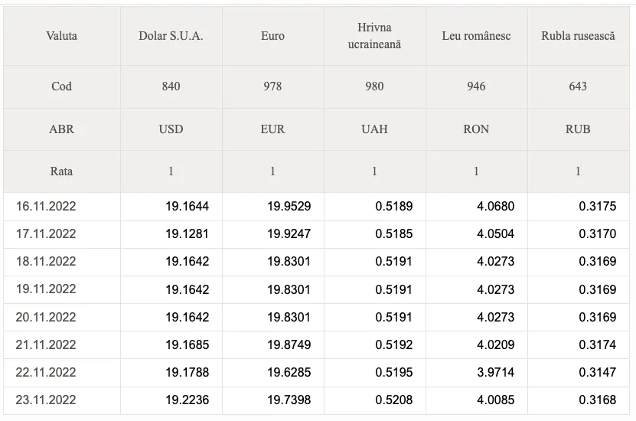Click the Valuta header cell
This screenshot has width=636, height=421.
pyautogui.click(x=62, y=36)
